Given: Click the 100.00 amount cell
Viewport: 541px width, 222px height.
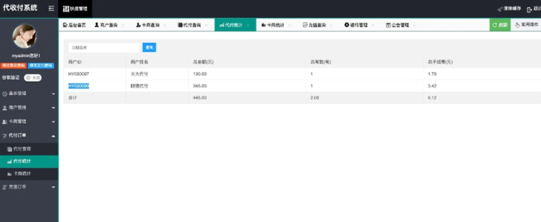Looking at the screenshot, I should (200, 74).
